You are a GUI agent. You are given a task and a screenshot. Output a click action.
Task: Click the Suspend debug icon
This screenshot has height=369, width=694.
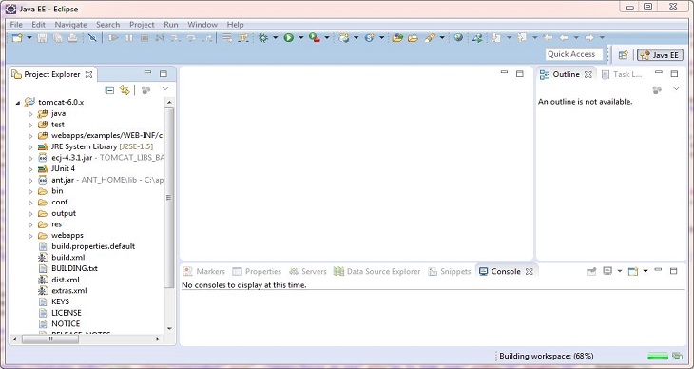coord(128,38)
